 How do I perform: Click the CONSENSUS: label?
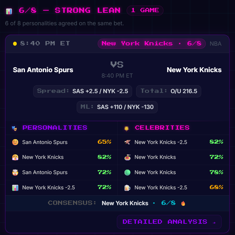[x=72, y=203]
